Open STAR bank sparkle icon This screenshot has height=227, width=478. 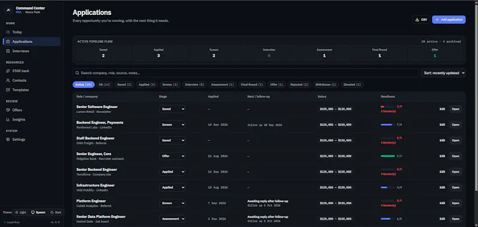(8, 71)
